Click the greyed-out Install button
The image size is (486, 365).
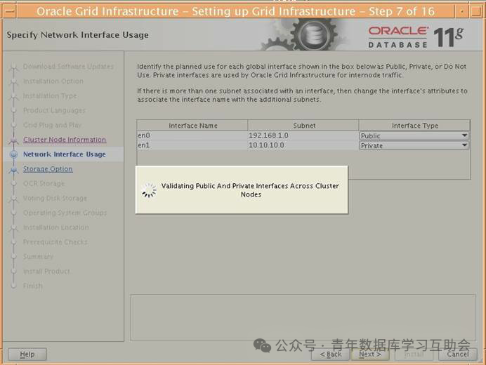click(x=414, y=354)
